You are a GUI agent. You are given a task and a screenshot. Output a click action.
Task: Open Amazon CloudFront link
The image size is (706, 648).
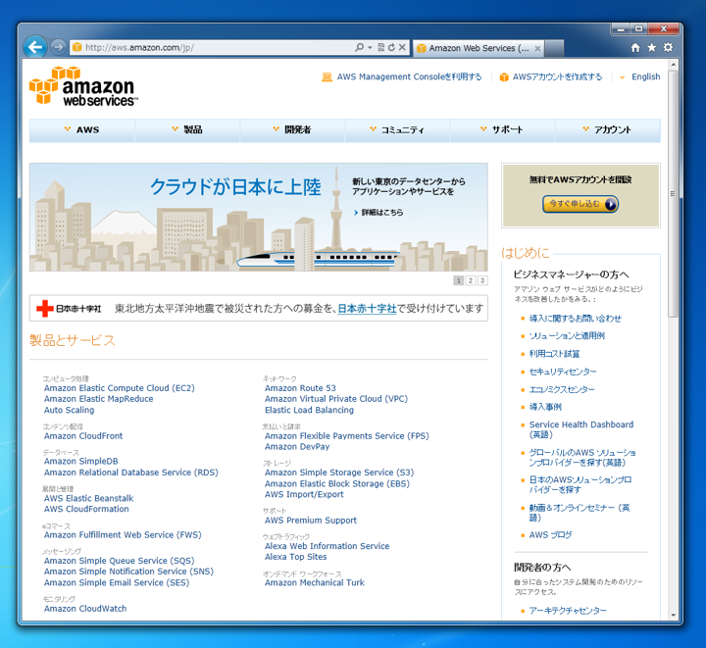click(x=83, y=435)
